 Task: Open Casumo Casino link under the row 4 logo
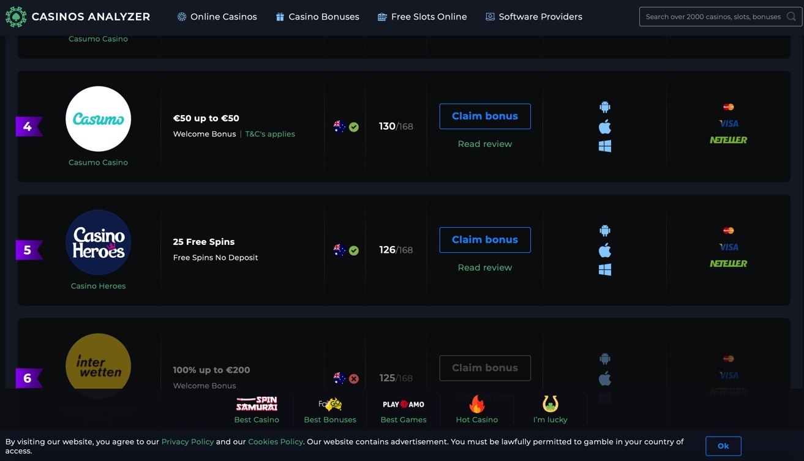tap(98, 162)
